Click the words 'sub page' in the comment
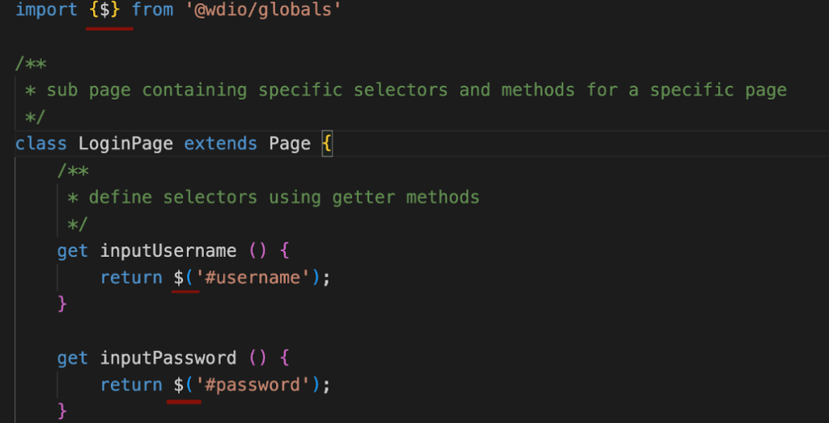Screen dimensions: 829x423 [89, 90]
